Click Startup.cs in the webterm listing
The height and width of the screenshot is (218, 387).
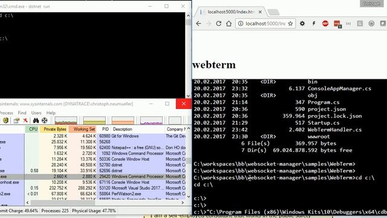pyautogui.click(x=324, y=123)
